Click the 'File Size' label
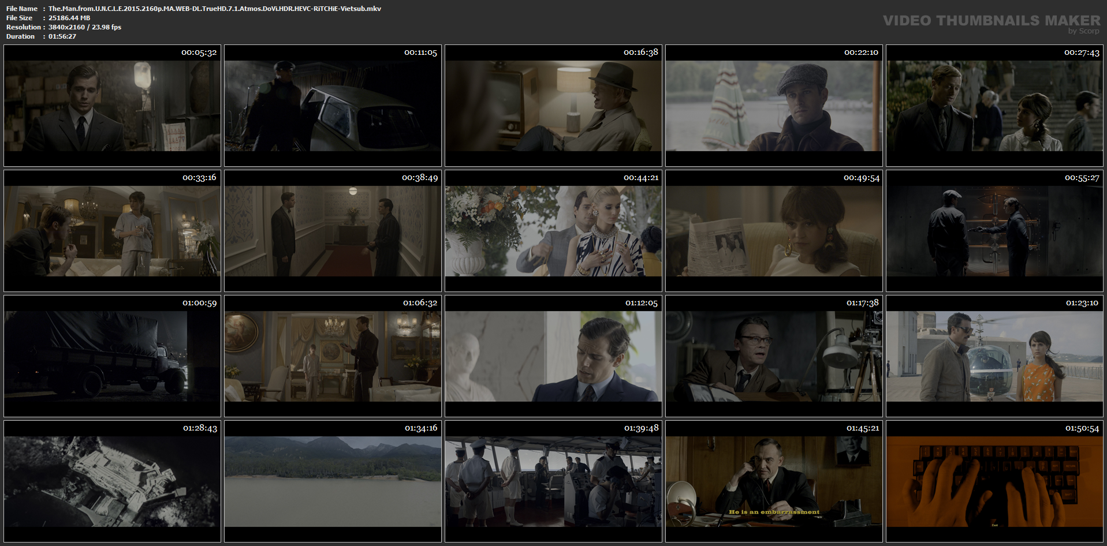This screenshot has height=546, width=1107. tap(20, 18)
